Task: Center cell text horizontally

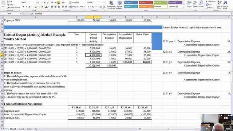Action: pyautogui.click(x=55, y=7)
